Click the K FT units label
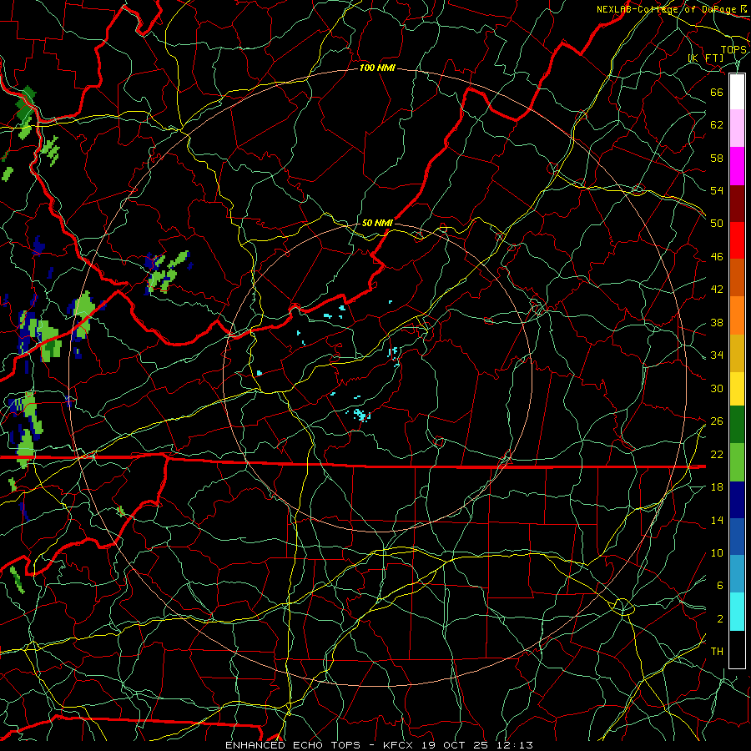Image resolution: width=751 pixels, height=751 pixels. click(705, 58)
